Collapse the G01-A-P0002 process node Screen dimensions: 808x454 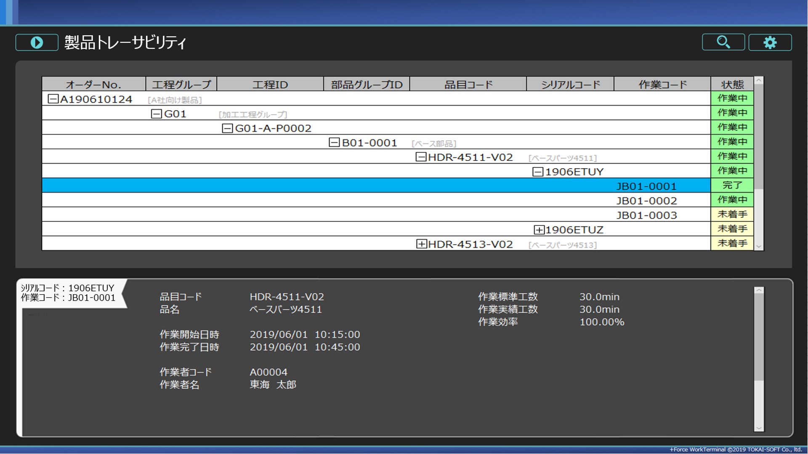(x=227, y=128)
